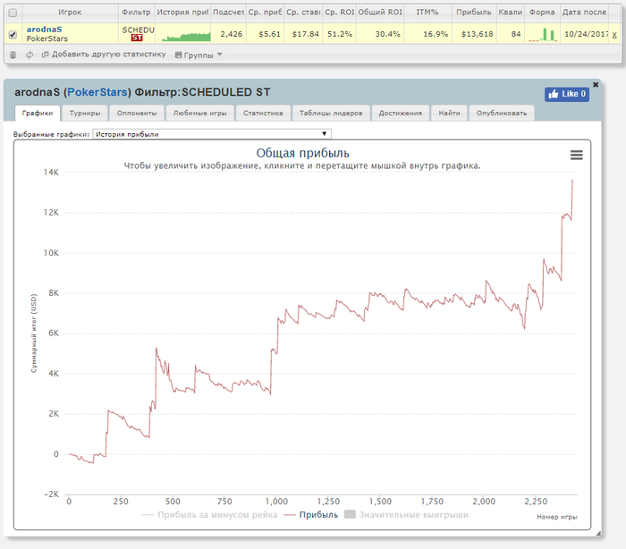Open the История прибыли chart selector
The height and width of the screenshot is (549, 626).
coord(212,134)
